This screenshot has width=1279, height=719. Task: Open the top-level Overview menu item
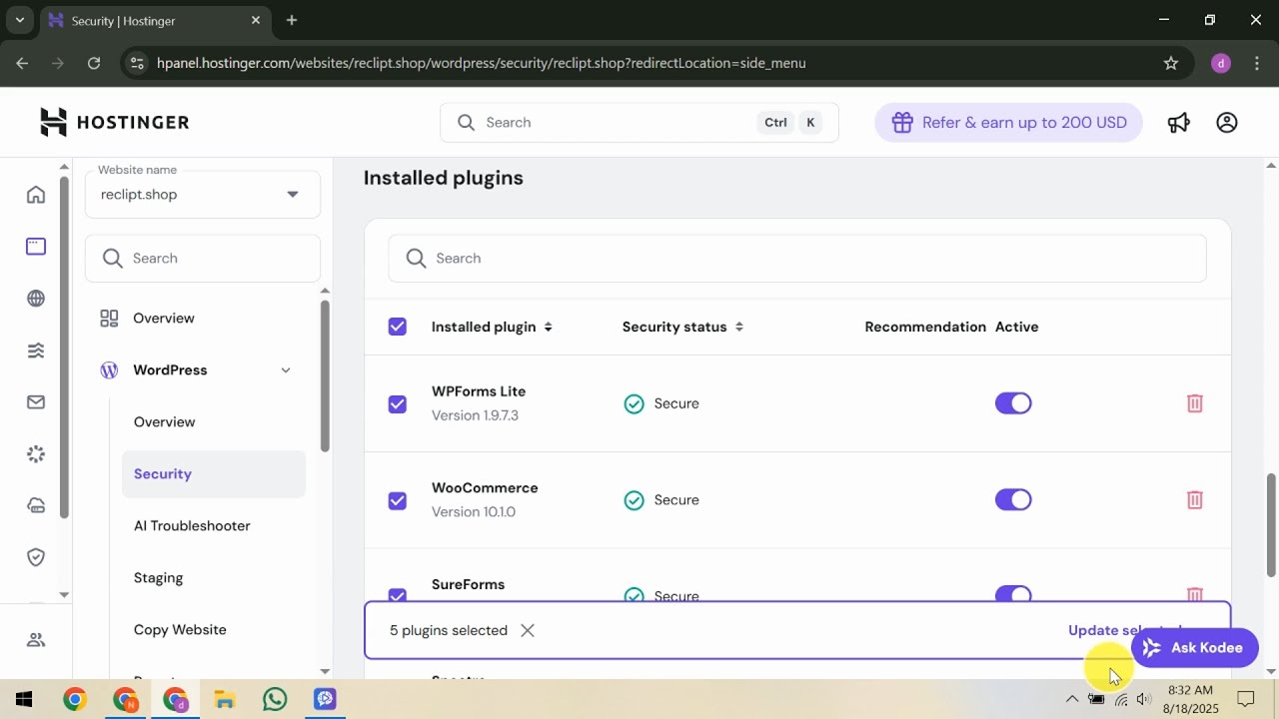pos(164,319)
